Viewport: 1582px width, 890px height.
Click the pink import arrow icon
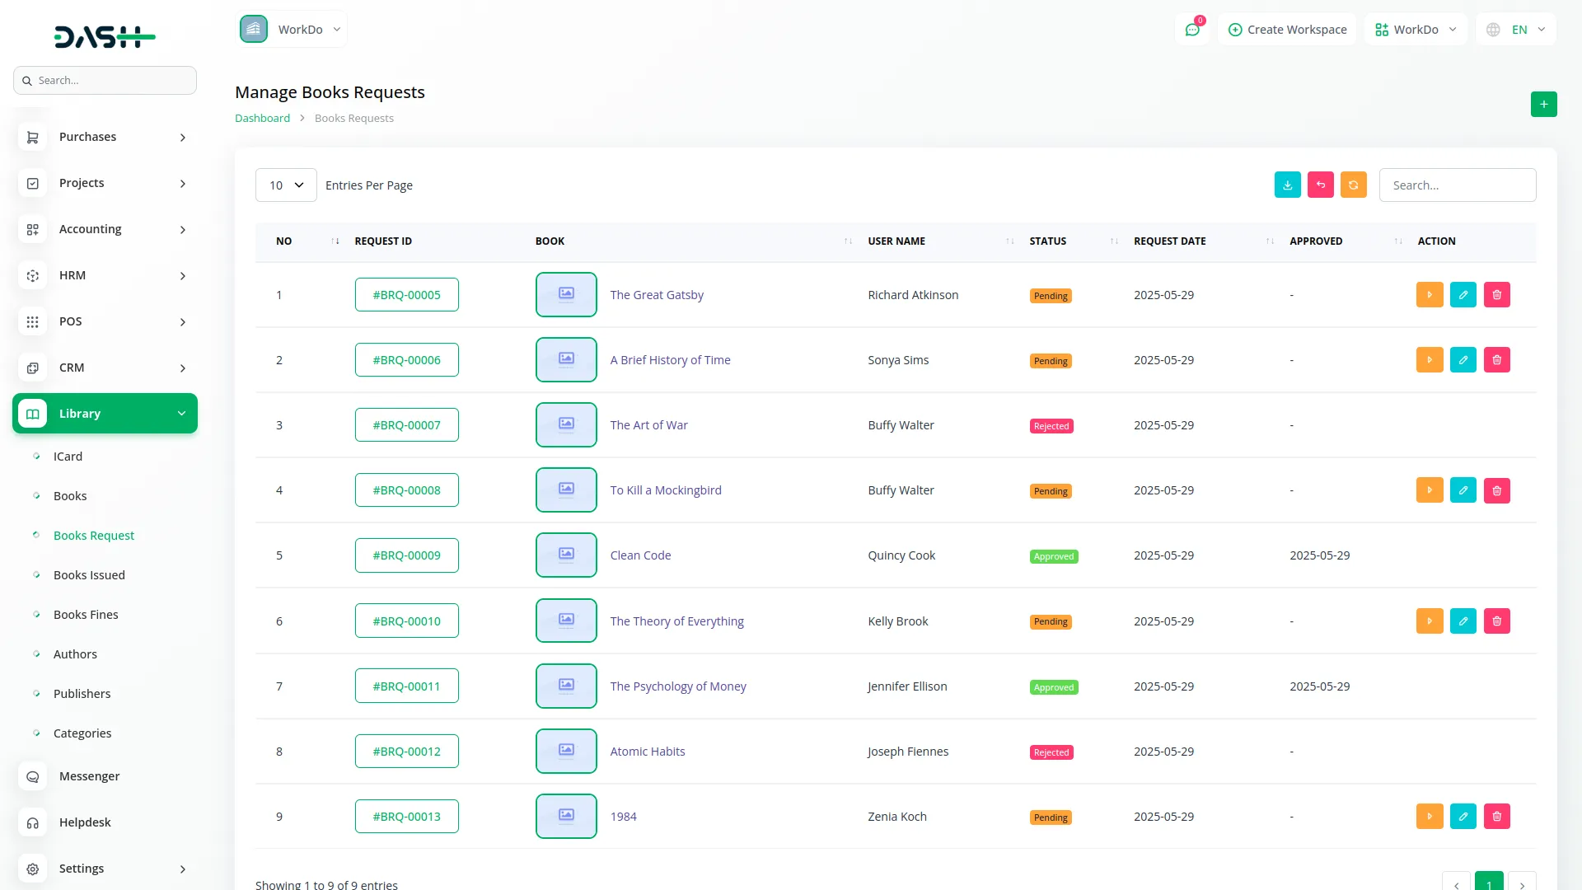click(1320, 185)
